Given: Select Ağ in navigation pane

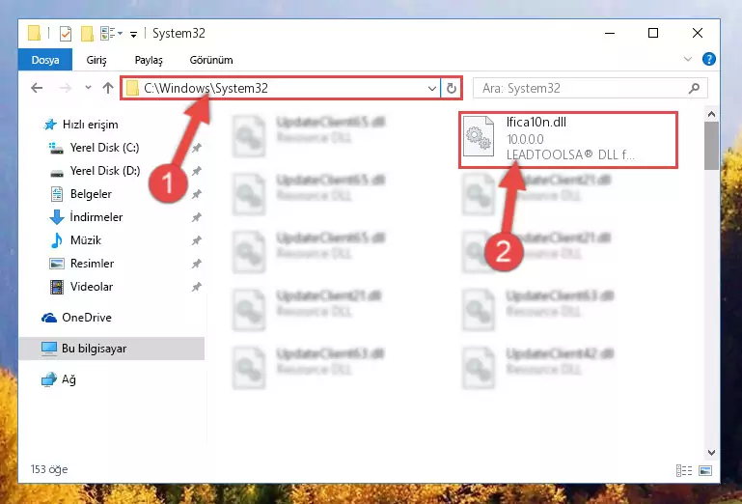Looking at the screenshot, I should point(69,379).
